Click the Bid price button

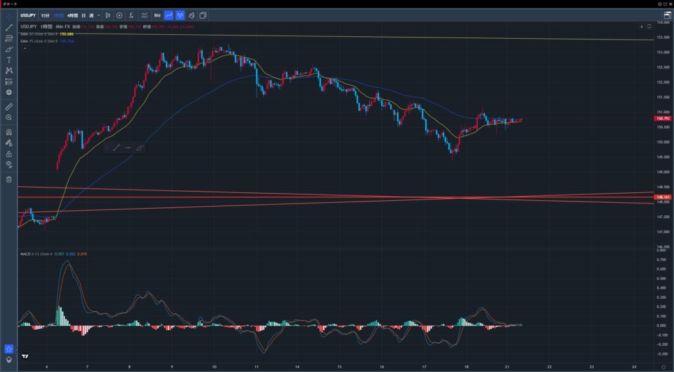click(x=157, y=14)
